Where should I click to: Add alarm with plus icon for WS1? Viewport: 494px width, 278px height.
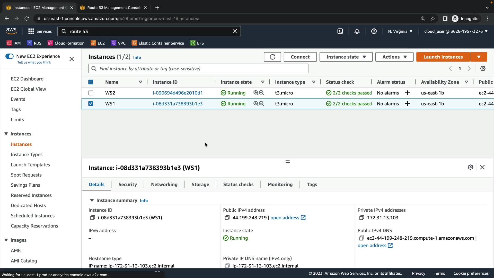tap(407, 104)
